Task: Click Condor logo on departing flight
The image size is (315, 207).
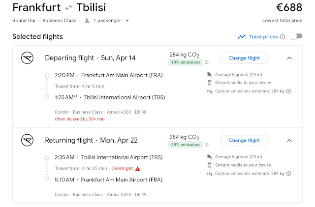Action: [27, 58]
